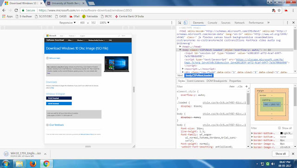Expand the noscript element node

183,69
